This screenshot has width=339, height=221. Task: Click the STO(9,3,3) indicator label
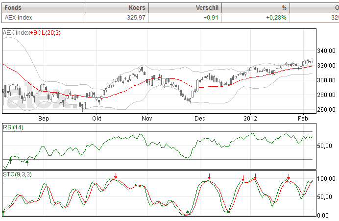tap(17, 174)
